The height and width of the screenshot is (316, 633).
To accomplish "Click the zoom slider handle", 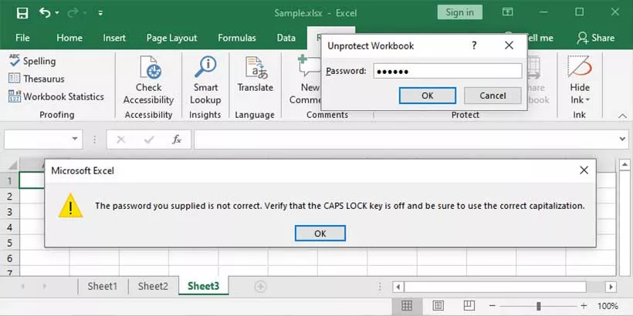I will click(538, 306).
